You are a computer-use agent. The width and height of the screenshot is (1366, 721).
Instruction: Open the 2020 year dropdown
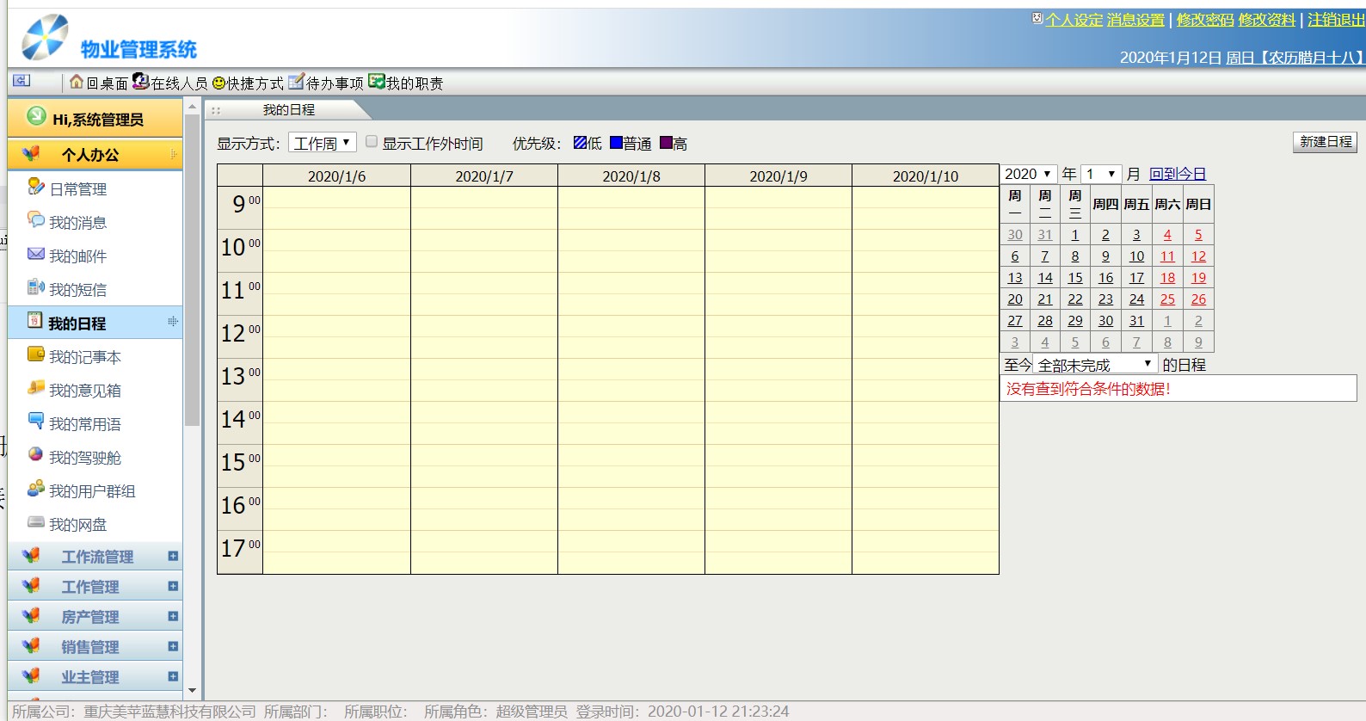(1028, 174)
